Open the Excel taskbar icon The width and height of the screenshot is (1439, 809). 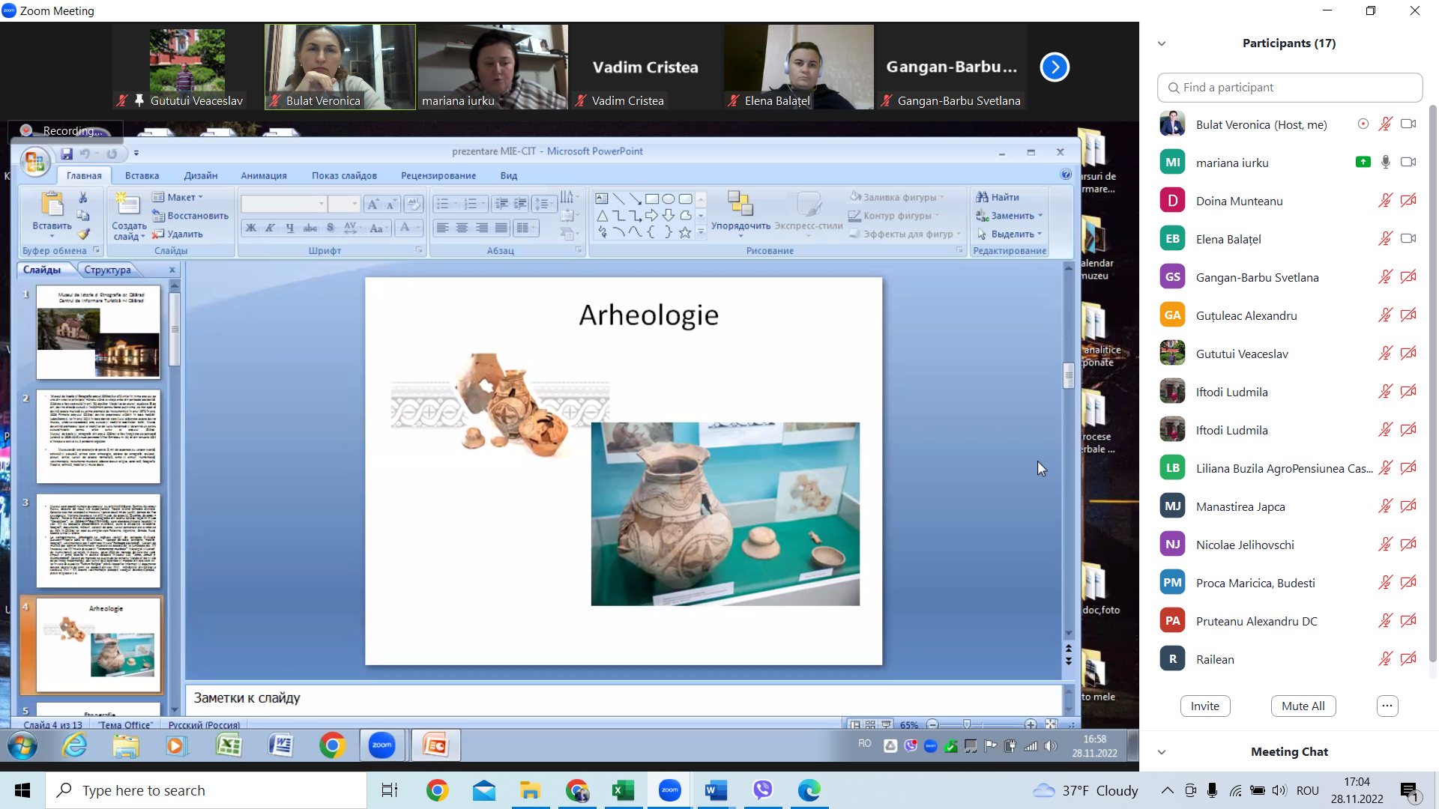(x=623, y=790)
